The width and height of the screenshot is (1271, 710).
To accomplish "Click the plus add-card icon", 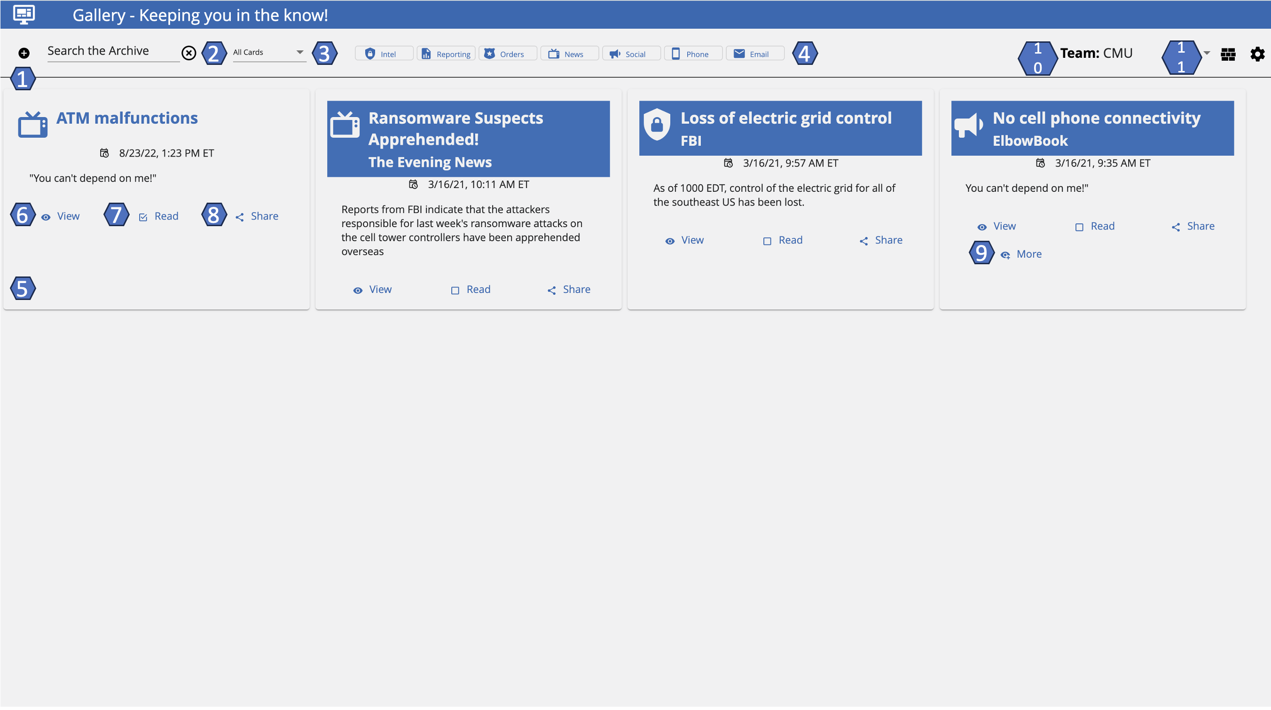I will [x=24, y=53].
